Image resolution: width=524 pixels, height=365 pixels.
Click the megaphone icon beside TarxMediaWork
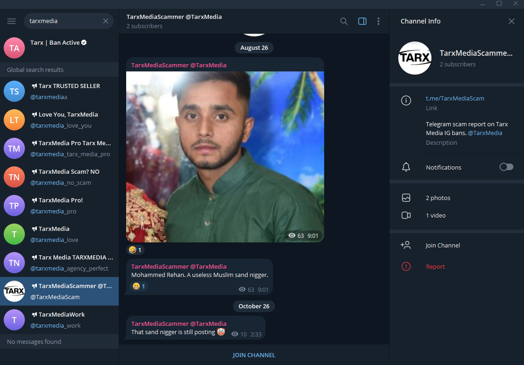click(x=34, y=314)
